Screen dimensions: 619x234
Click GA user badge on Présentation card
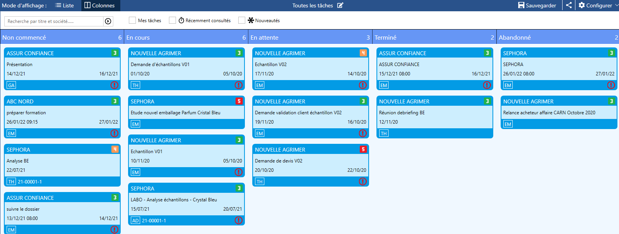(11, 85)
